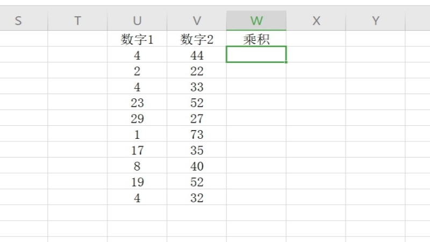
Task: Click the column V header
Action: (197, 20)
